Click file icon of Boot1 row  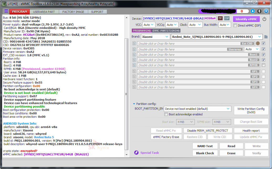(x=134, y=55)
